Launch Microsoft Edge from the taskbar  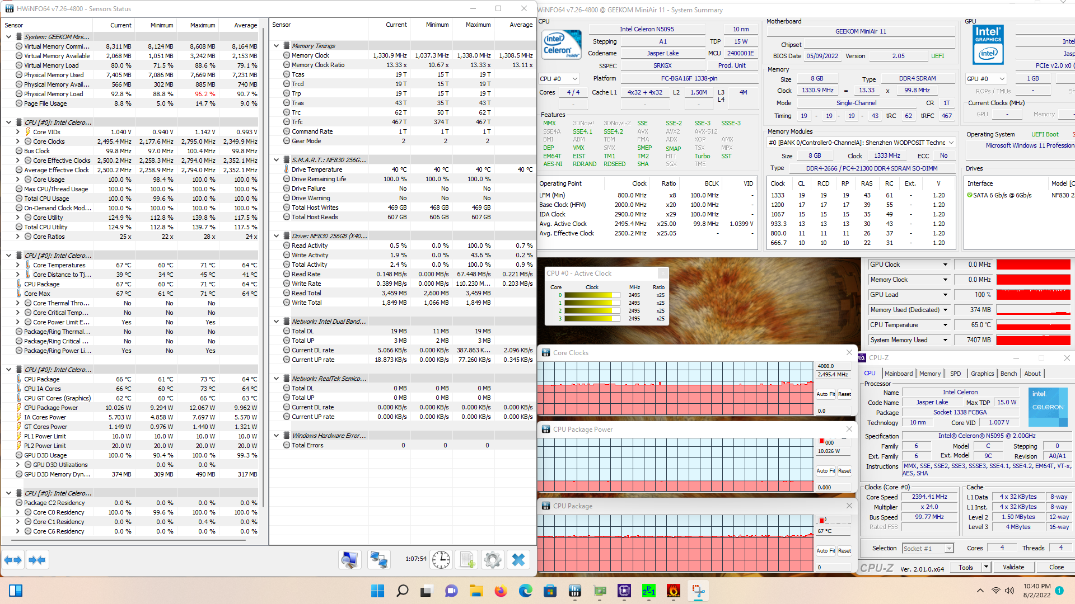(525, 591)
